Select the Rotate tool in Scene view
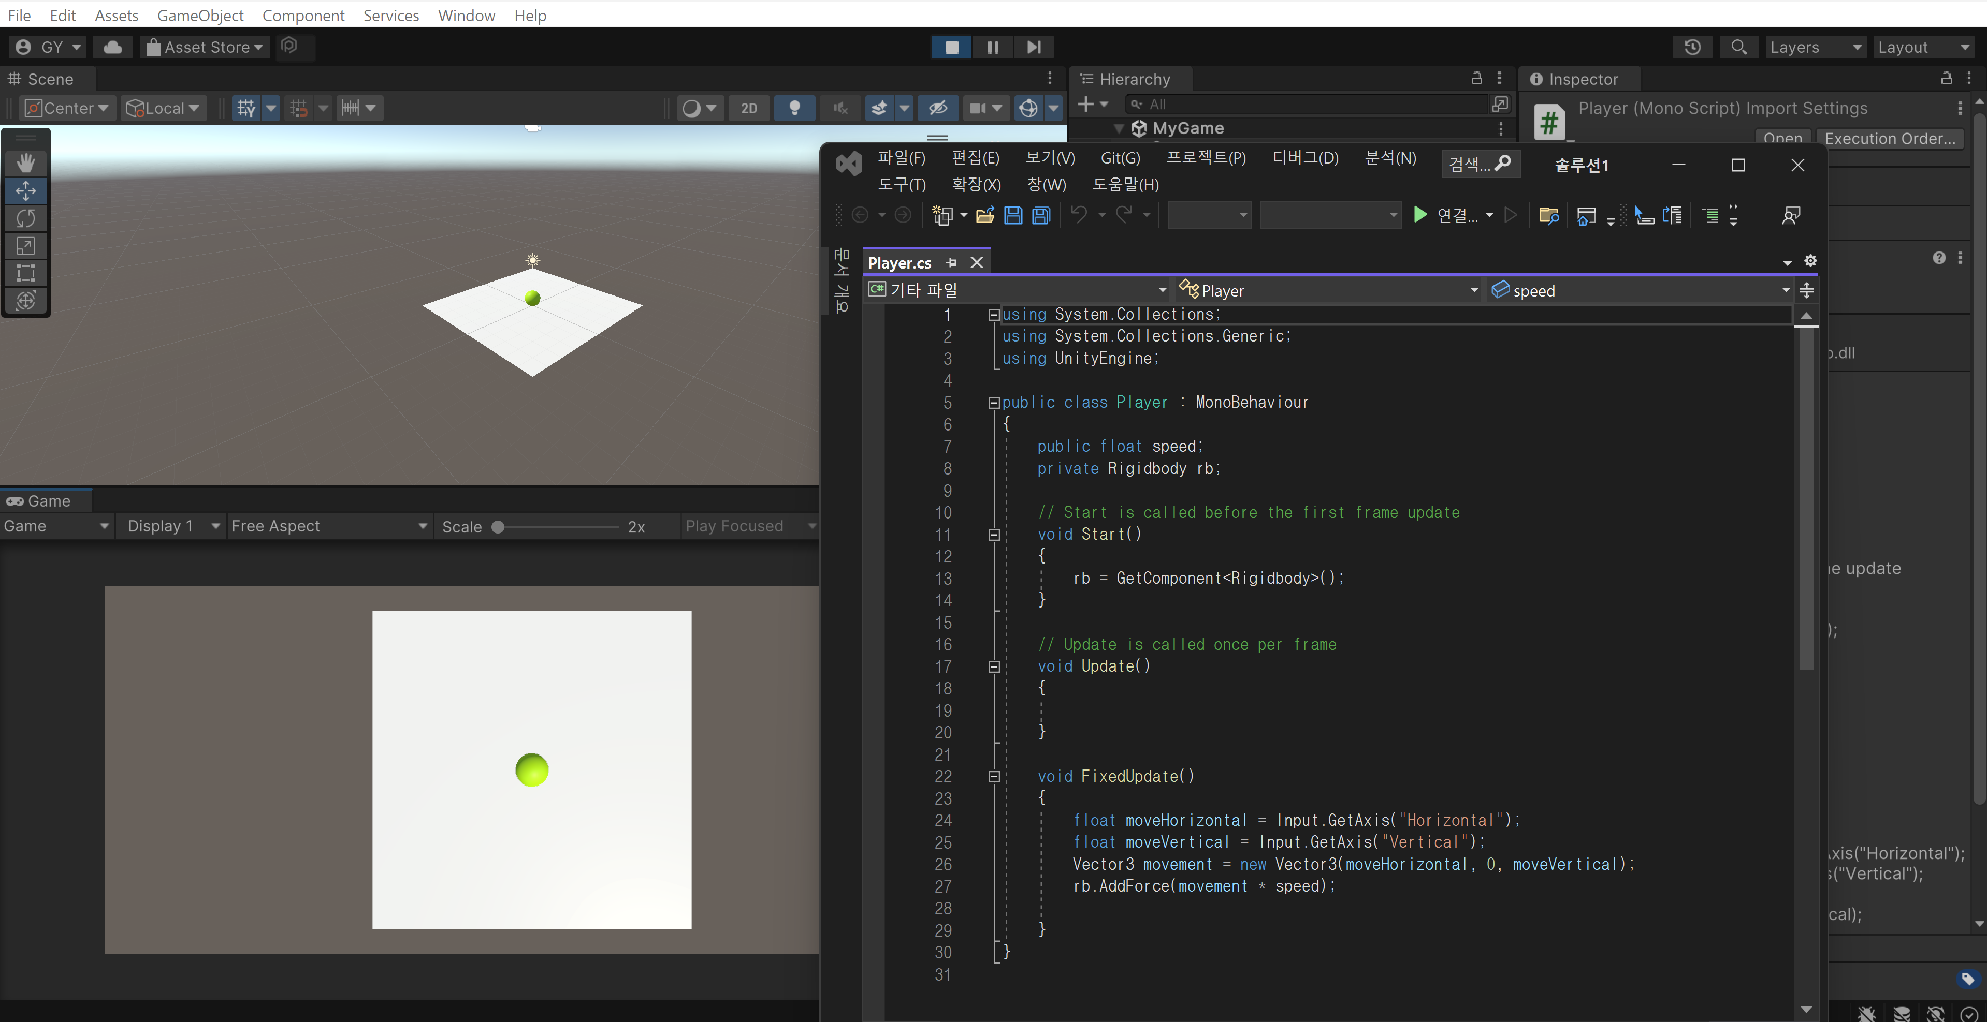1987x1022 pixels. tap(25, 218)
